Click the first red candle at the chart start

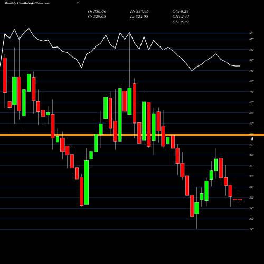pos(5,75)
